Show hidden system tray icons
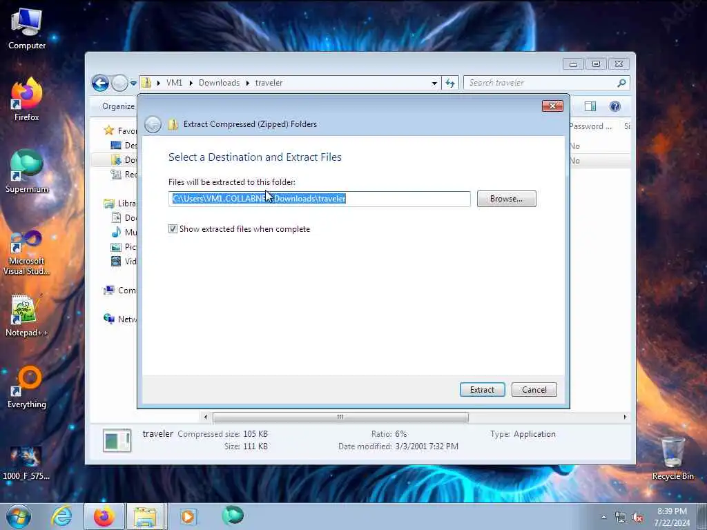 (x=603, y=517)
